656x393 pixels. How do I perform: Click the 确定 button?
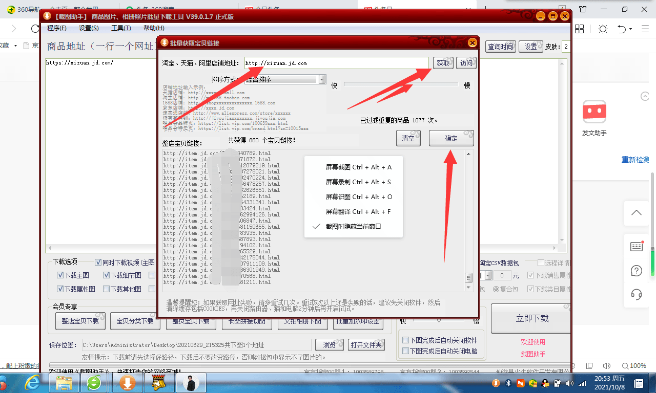point(452,138)
